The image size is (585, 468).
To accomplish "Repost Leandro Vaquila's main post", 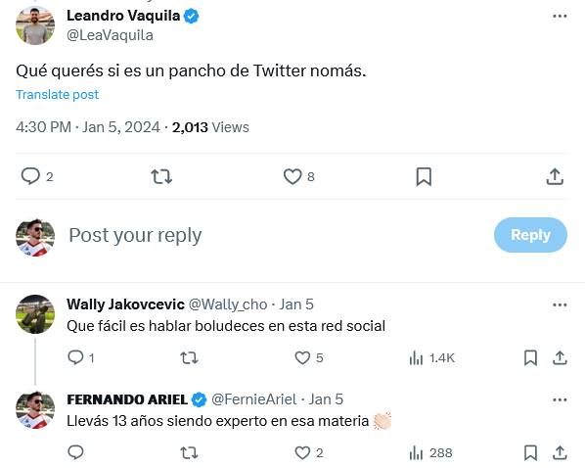I will pyautogui.click(x=161, y=176).
